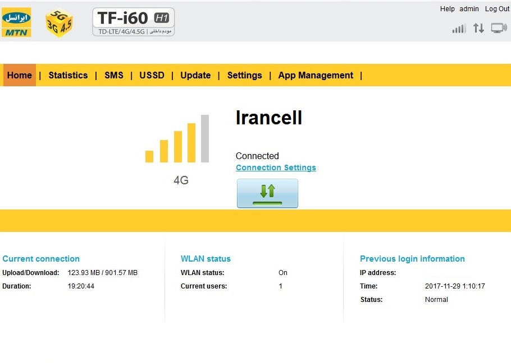Click the Help link

coord(447,9)
